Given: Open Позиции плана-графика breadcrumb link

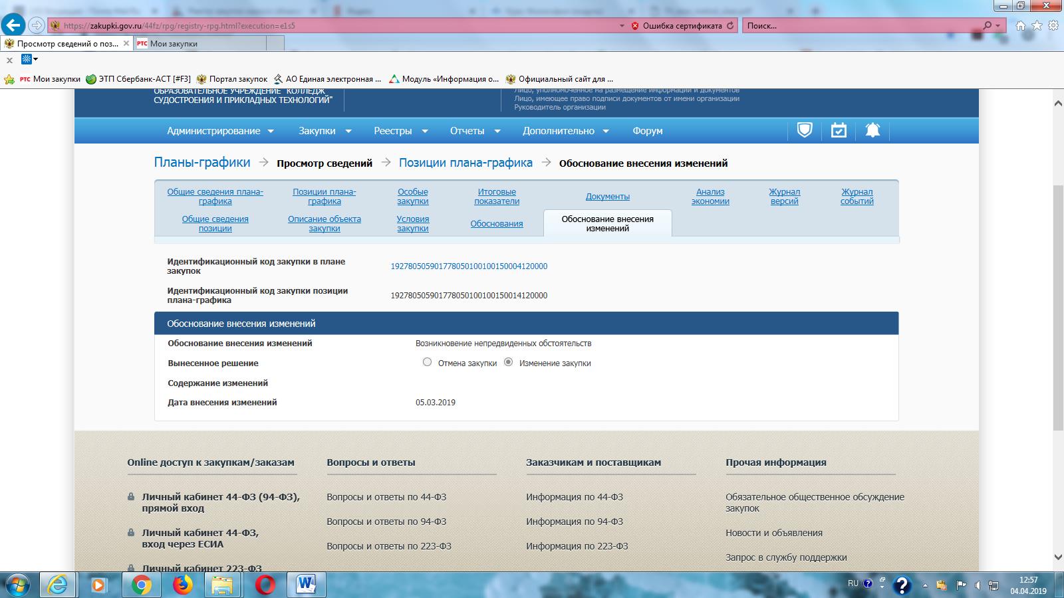Looking at the screenshot, I should [465, 162].
